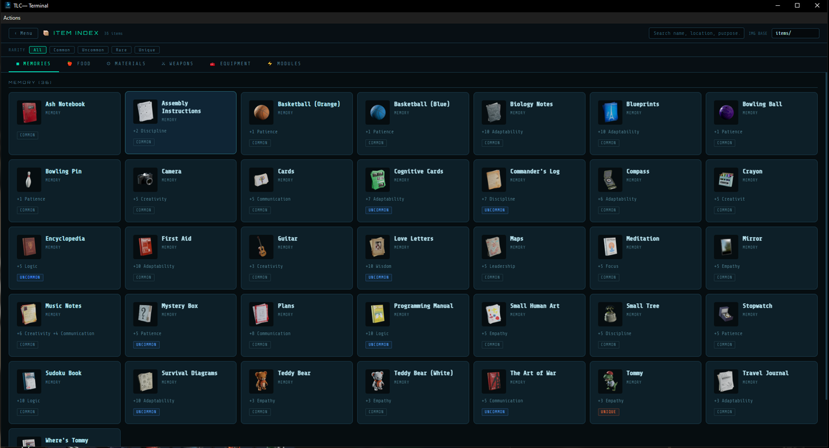Open the Survival Diagrams card title
This screenshot has height=448, width=829.
coord(190,373)
